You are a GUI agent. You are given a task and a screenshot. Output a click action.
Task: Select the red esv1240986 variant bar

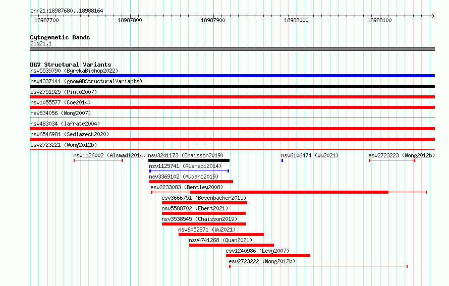point(268,256)
